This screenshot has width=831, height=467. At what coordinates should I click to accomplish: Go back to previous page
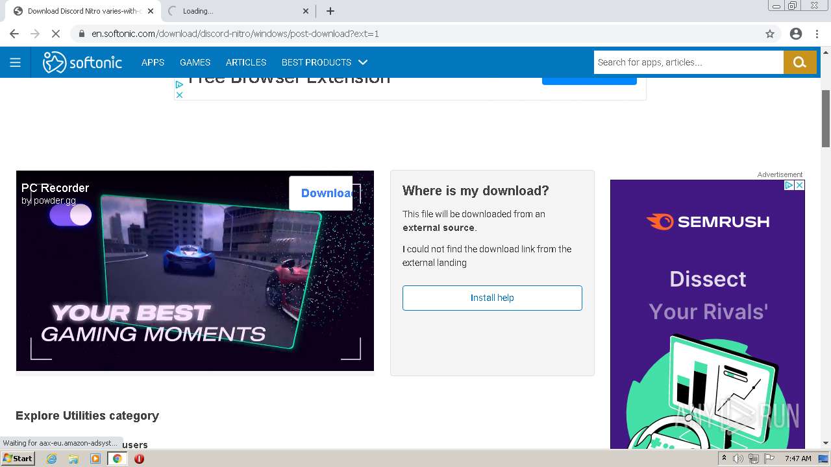point(14,34)
